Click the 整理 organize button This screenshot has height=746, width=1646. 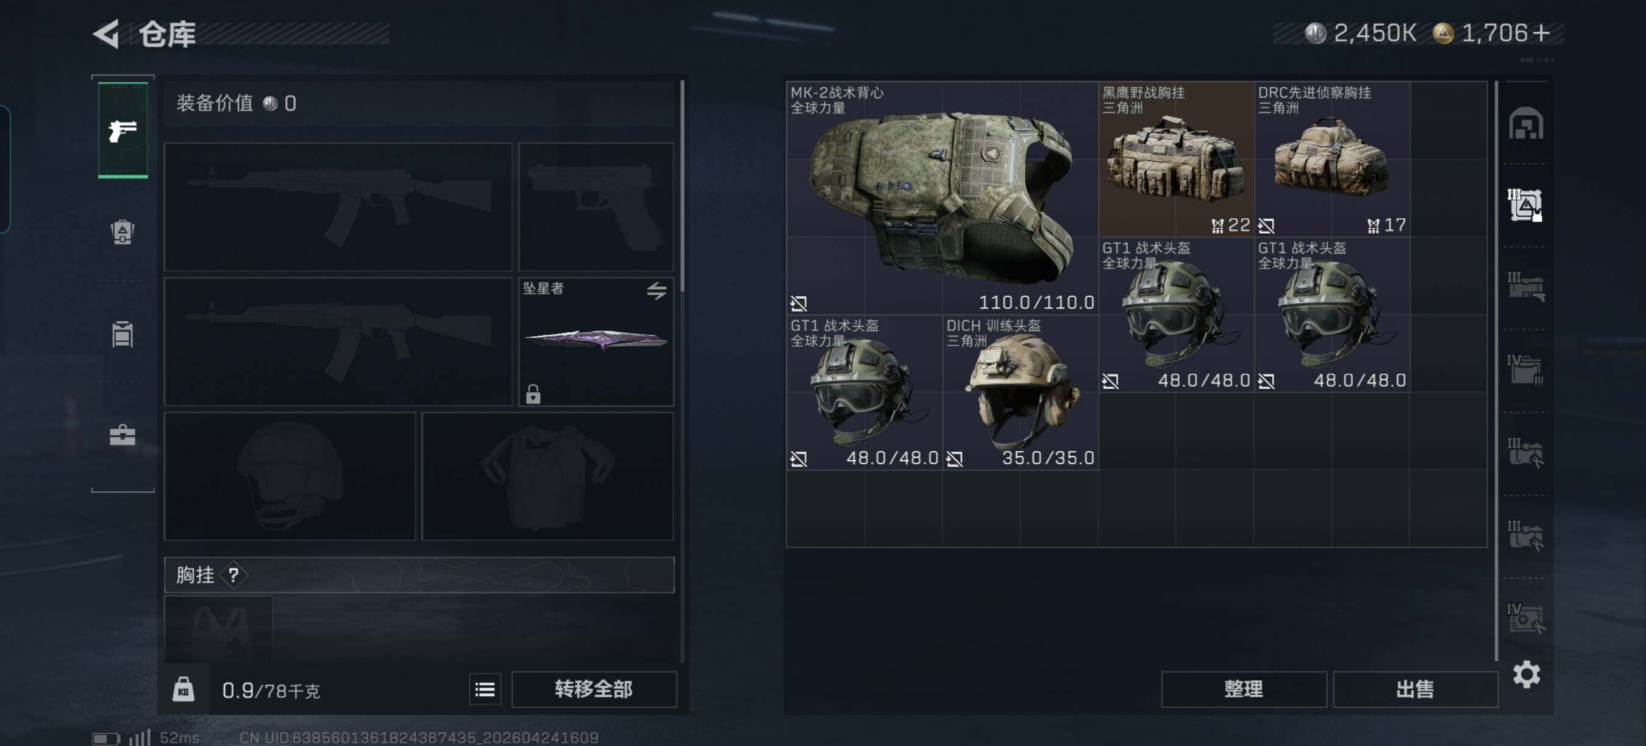coord(1244,689)
